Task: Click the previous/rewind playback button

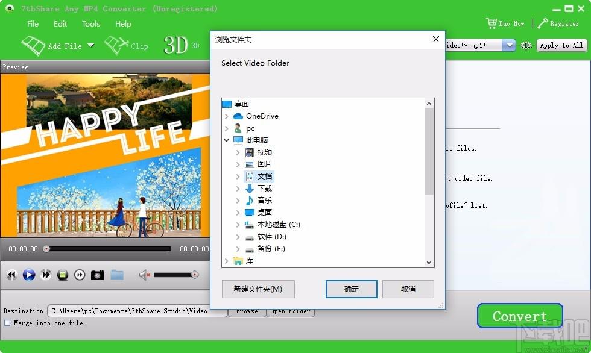Action: [x=11, y=275]
